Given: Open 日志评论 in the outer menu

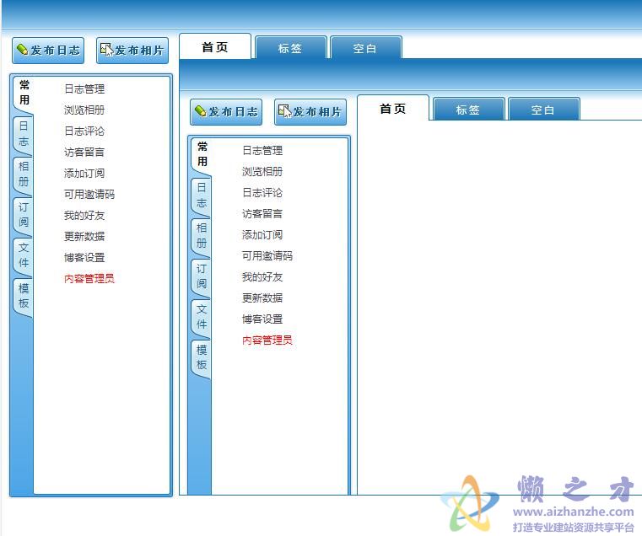Looking at the screenshot, I should (84, 131).
